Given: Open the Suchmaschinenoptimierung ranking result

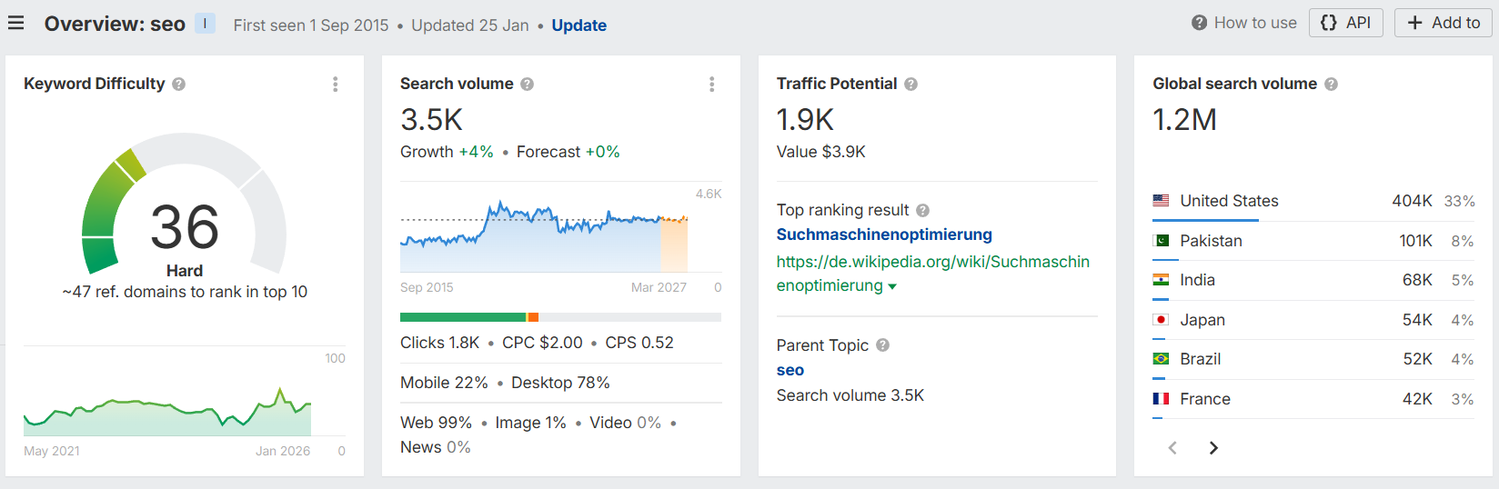Looking at the screenshot, I should coord(883,235).
